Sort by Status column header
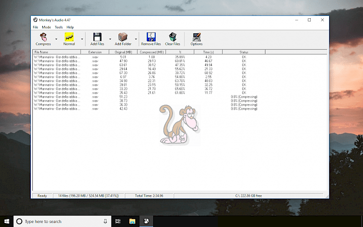The image size is (363, 227). click(244, 52)
